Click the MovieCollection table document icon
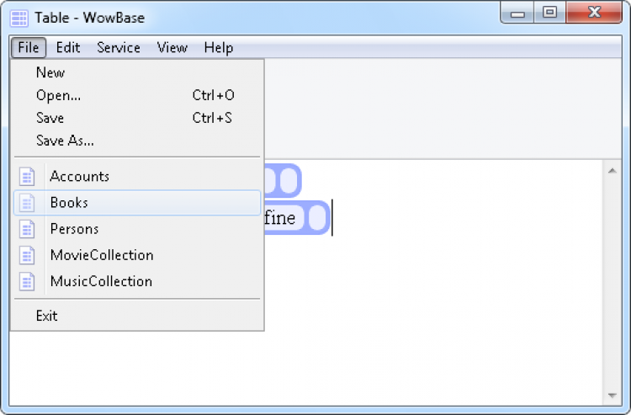 pyautogui.click(x=27, y=255)
